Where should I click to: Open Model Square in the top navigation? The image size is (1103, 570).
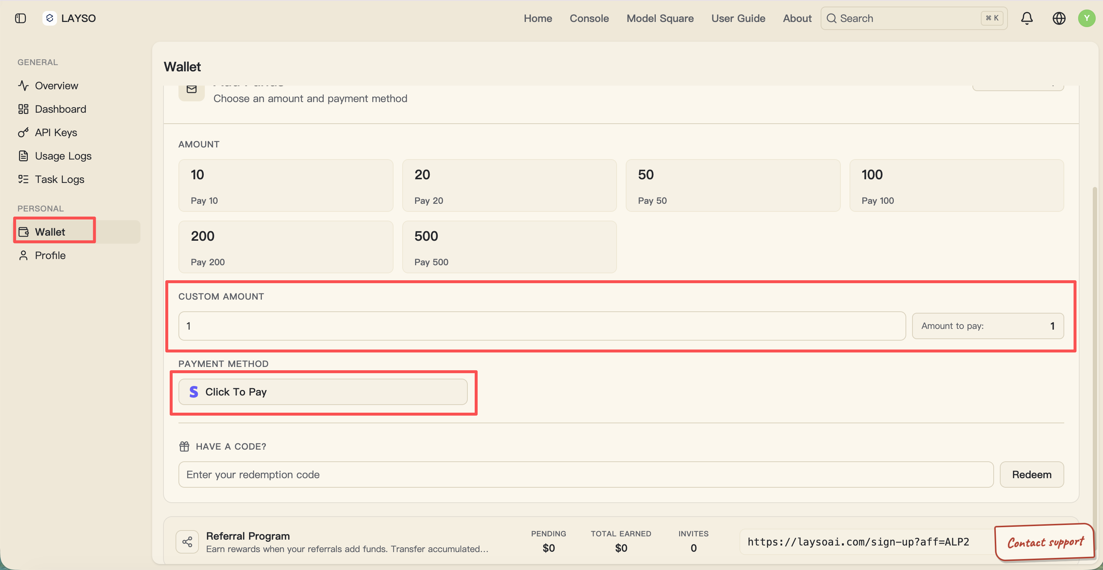[660, 18]
